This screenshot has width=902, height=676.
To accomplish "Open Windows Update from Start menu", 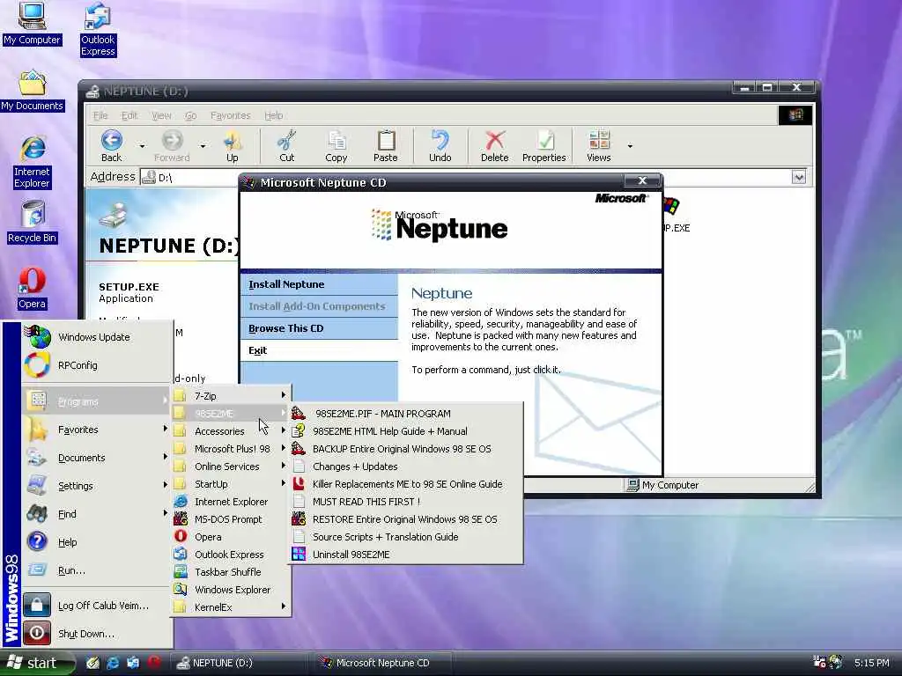I will pyautogui.click(x=97, y=337).
